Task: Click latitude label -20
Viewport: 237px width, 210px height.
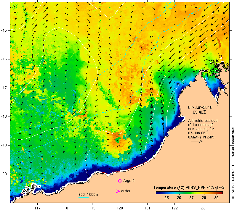Action: (4, 174)
